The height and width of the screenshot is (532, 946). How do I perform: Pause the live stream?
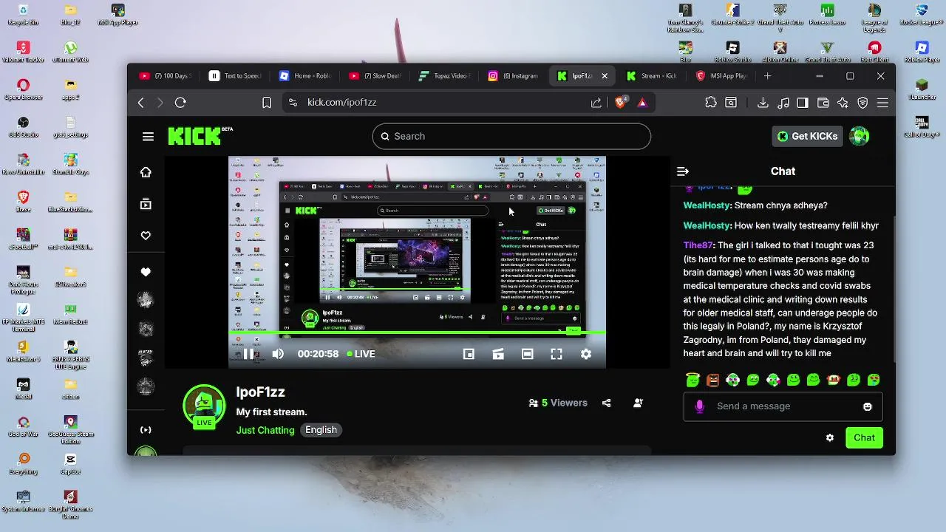click(249, 354)
